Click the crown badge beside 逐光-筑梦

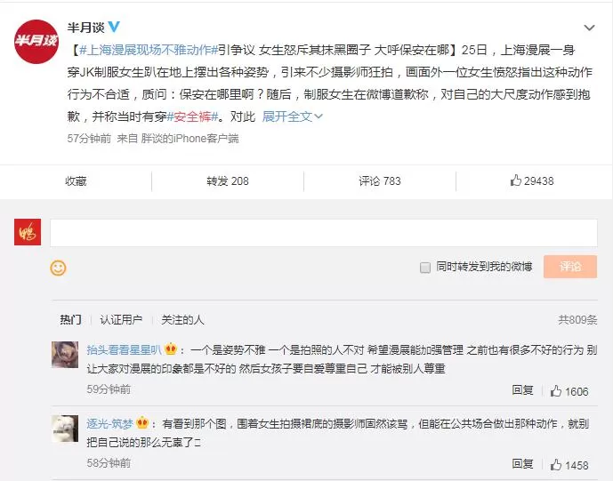(x=142, y=423)
